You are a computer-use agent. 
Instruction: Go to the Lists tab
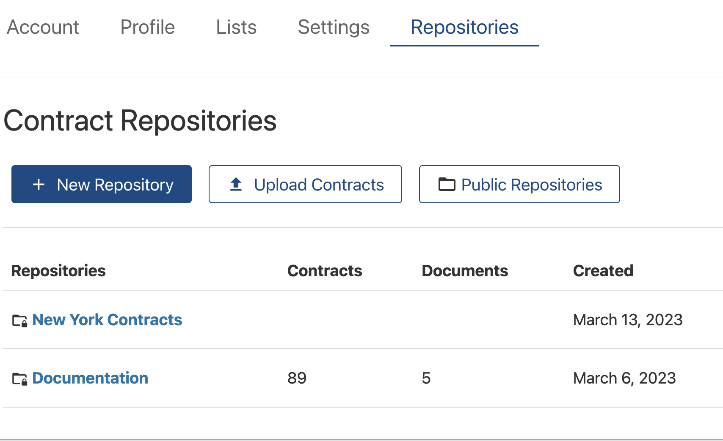[236, 27]
